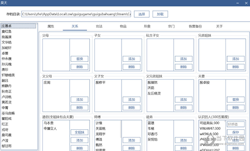The image size is (250, 151).
Task: Select 秋奇正 in the character list
Action: coord(7,91)
